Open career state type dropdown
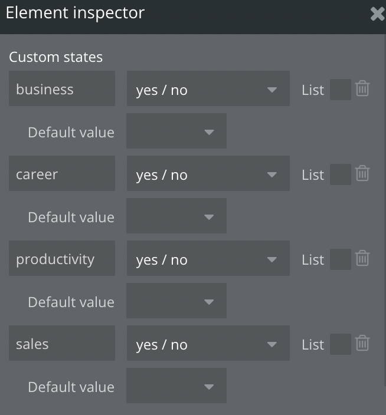Screen dimensions: 386x415 click(x=208, y=174)
